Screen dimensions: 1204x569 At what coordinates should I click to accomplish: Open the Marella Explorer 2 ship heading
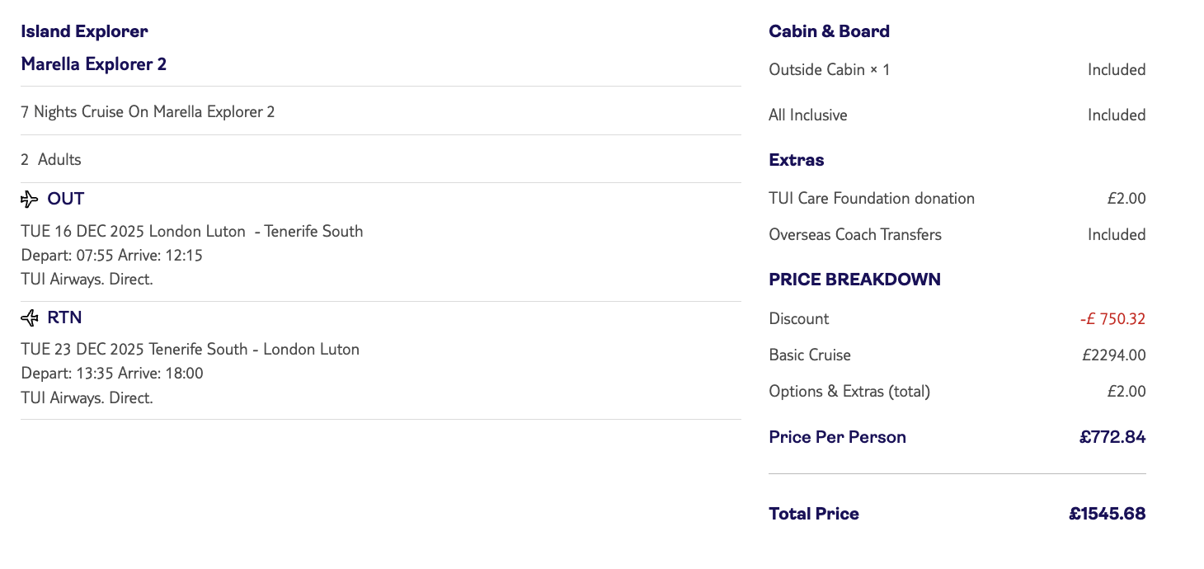(x=94, y=64)
